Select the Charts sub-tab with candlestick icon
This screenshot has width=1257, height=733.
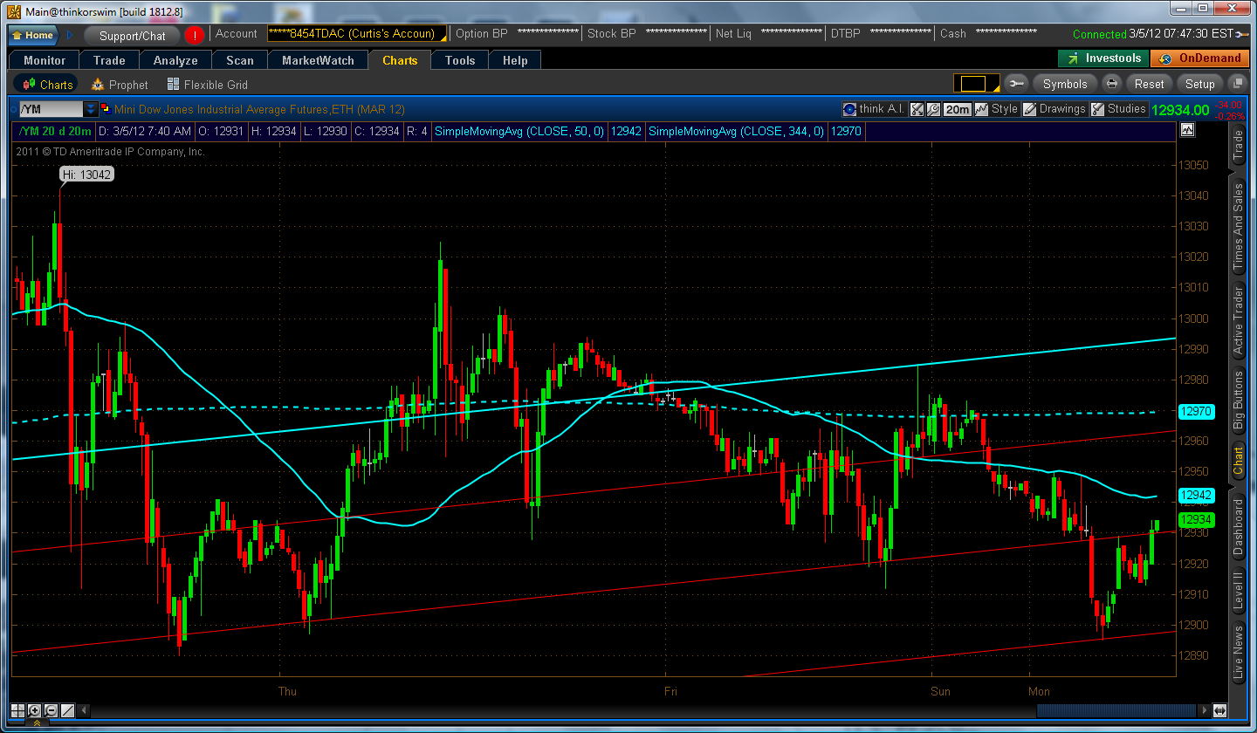click(46, 85)
